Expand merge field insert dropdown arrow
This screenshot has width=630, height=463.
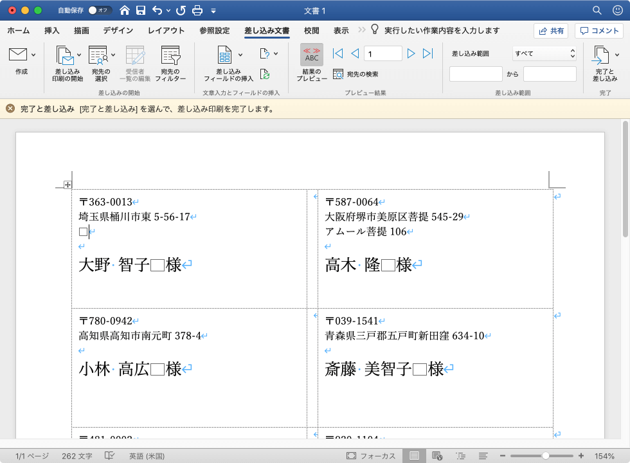(240, 55)
